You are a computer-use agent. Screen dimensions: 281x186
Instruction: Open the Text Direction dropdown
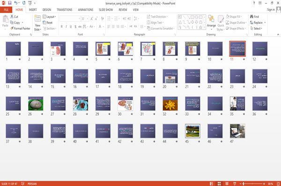tap(157, 17)
